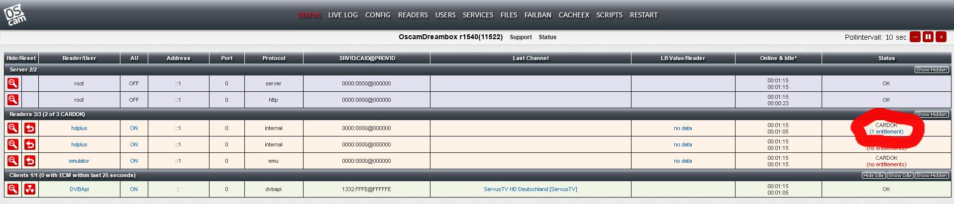Hide the emulator reader row
This screenshot has width=954, height=204.
pyautogui.click(x=13, y=161)
